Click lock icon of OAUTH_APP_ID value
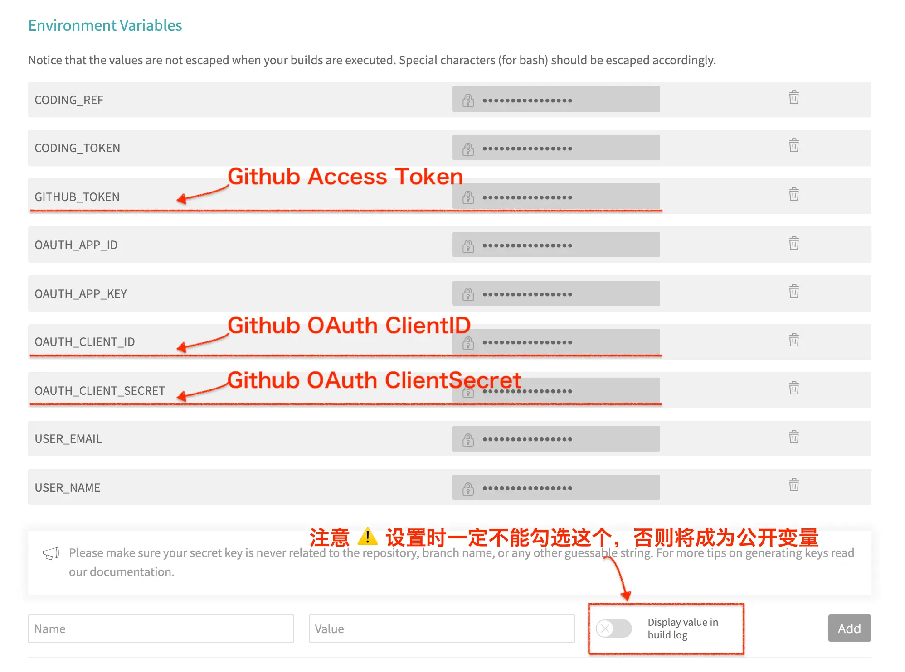 click(468, 246)
